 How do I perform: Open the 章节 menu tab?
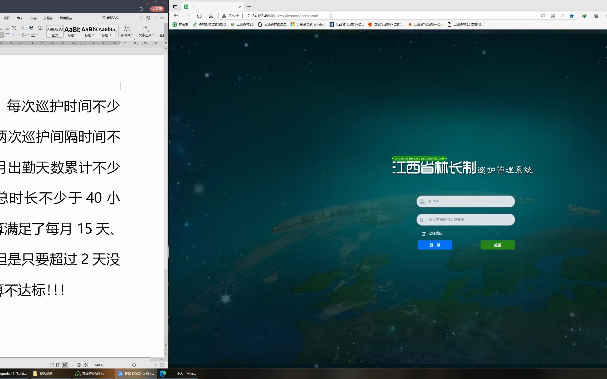[x=20, y=18]
